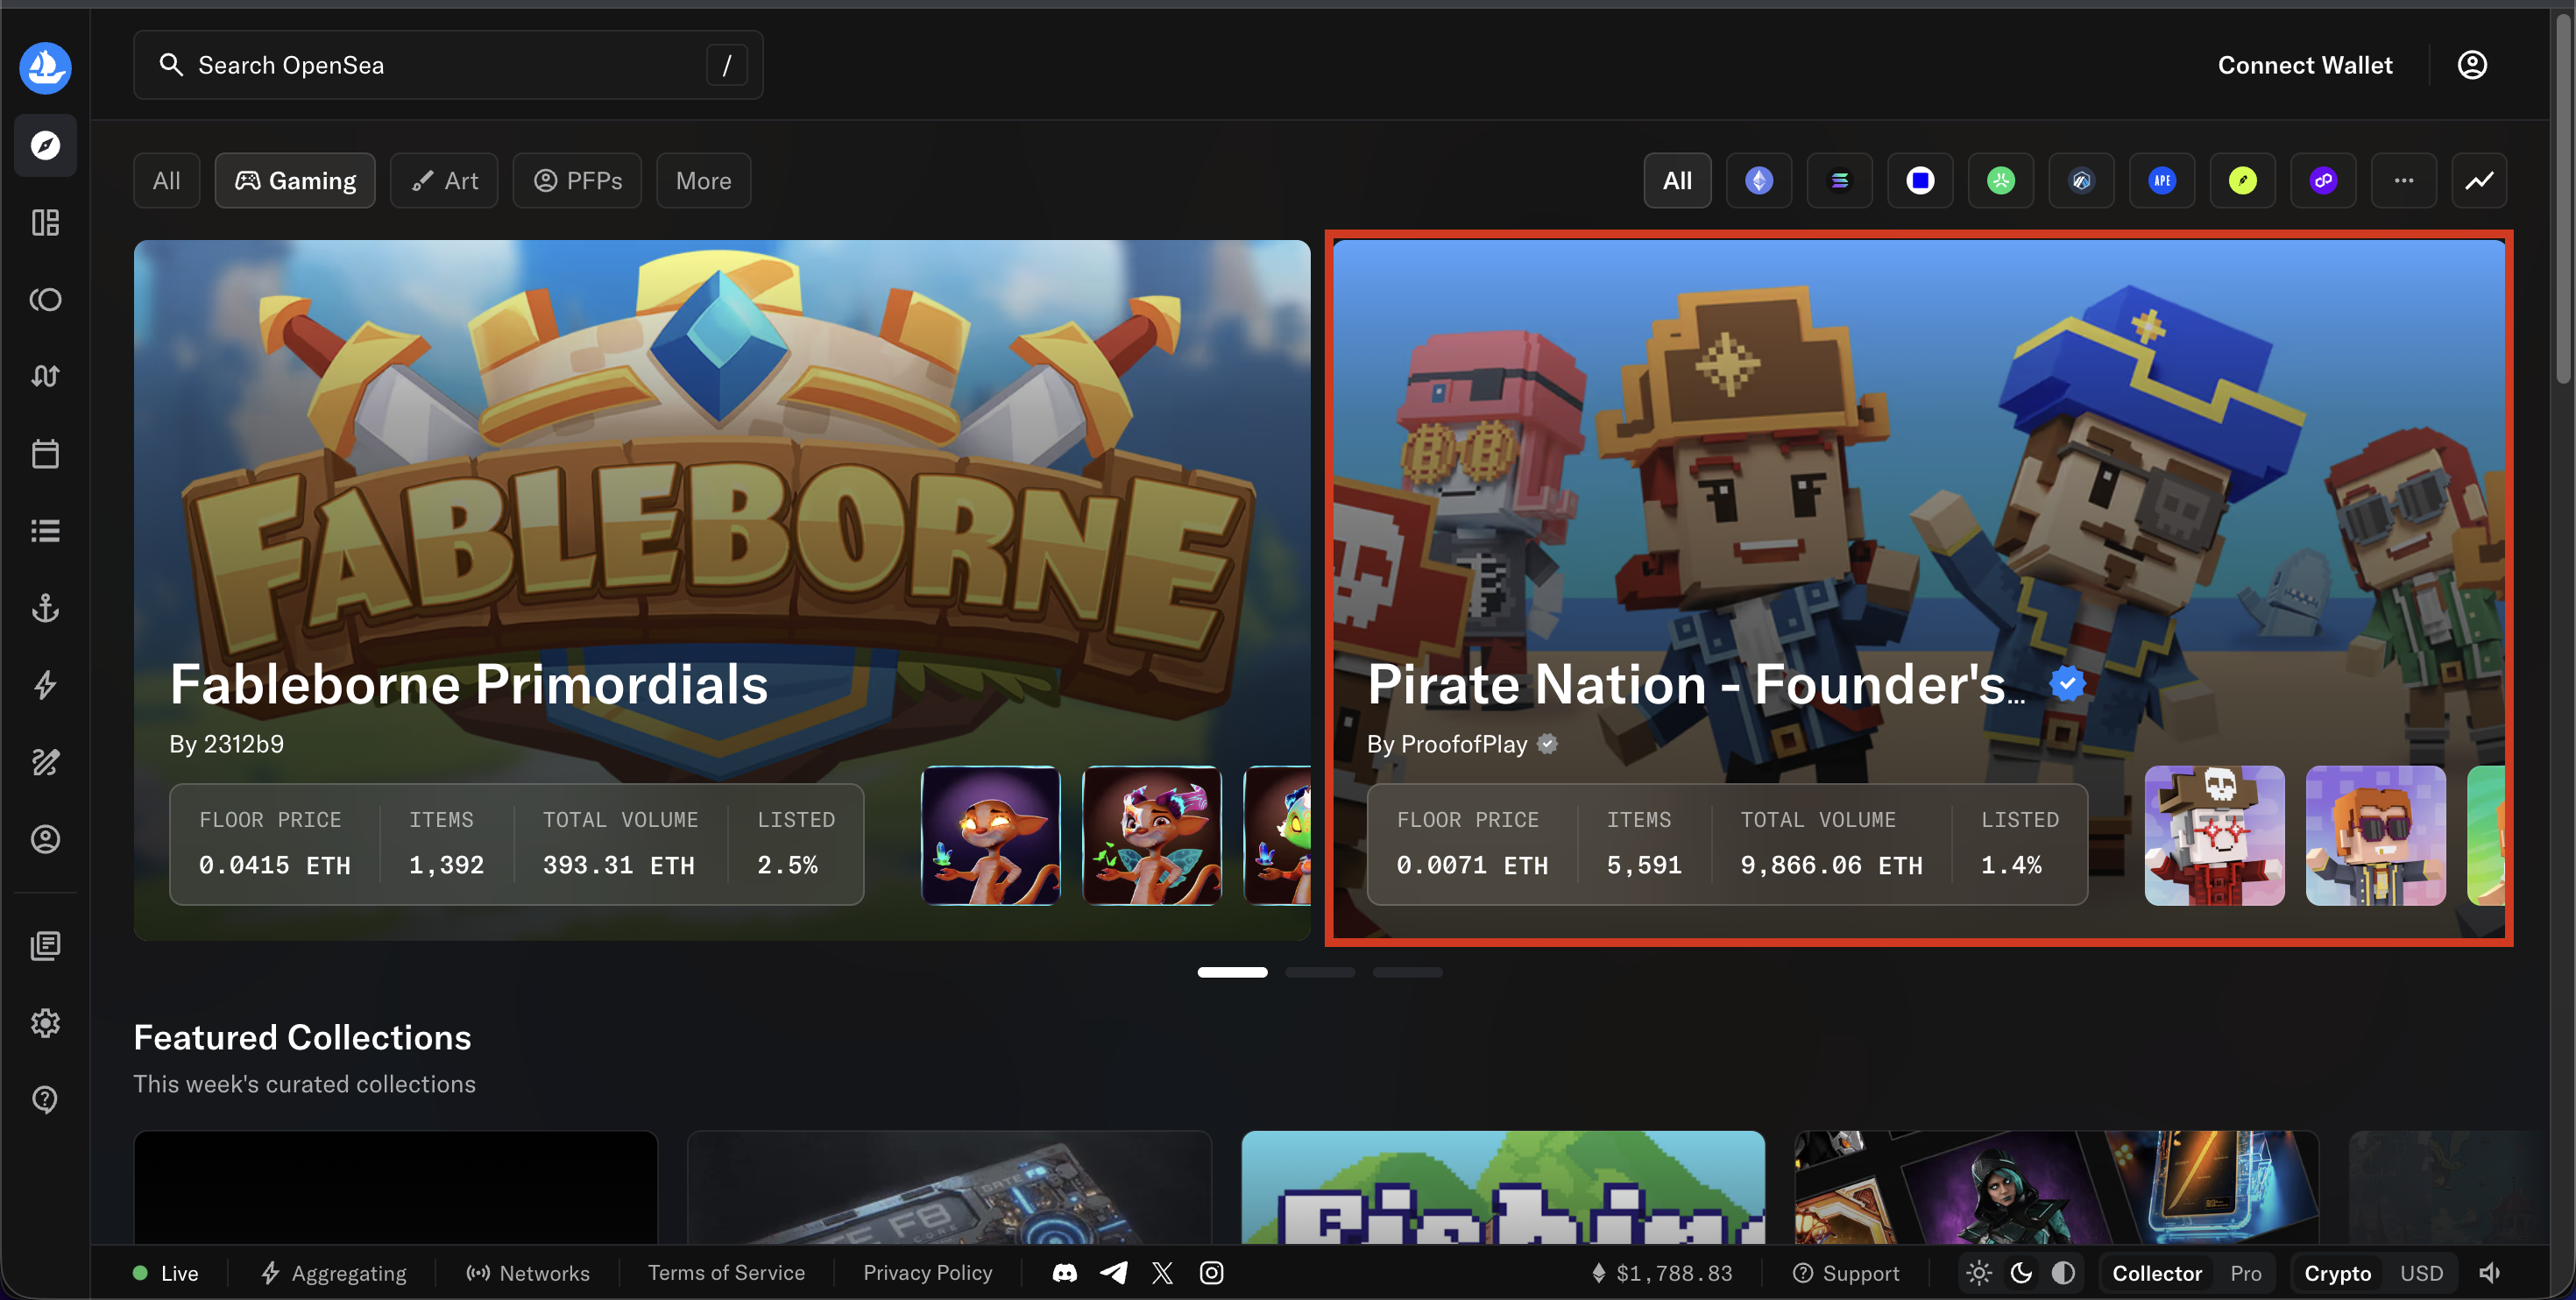Screen dimensions: 2576x1300
Task: Show prices in Crypto
Action: [x=2337, y=1273]
